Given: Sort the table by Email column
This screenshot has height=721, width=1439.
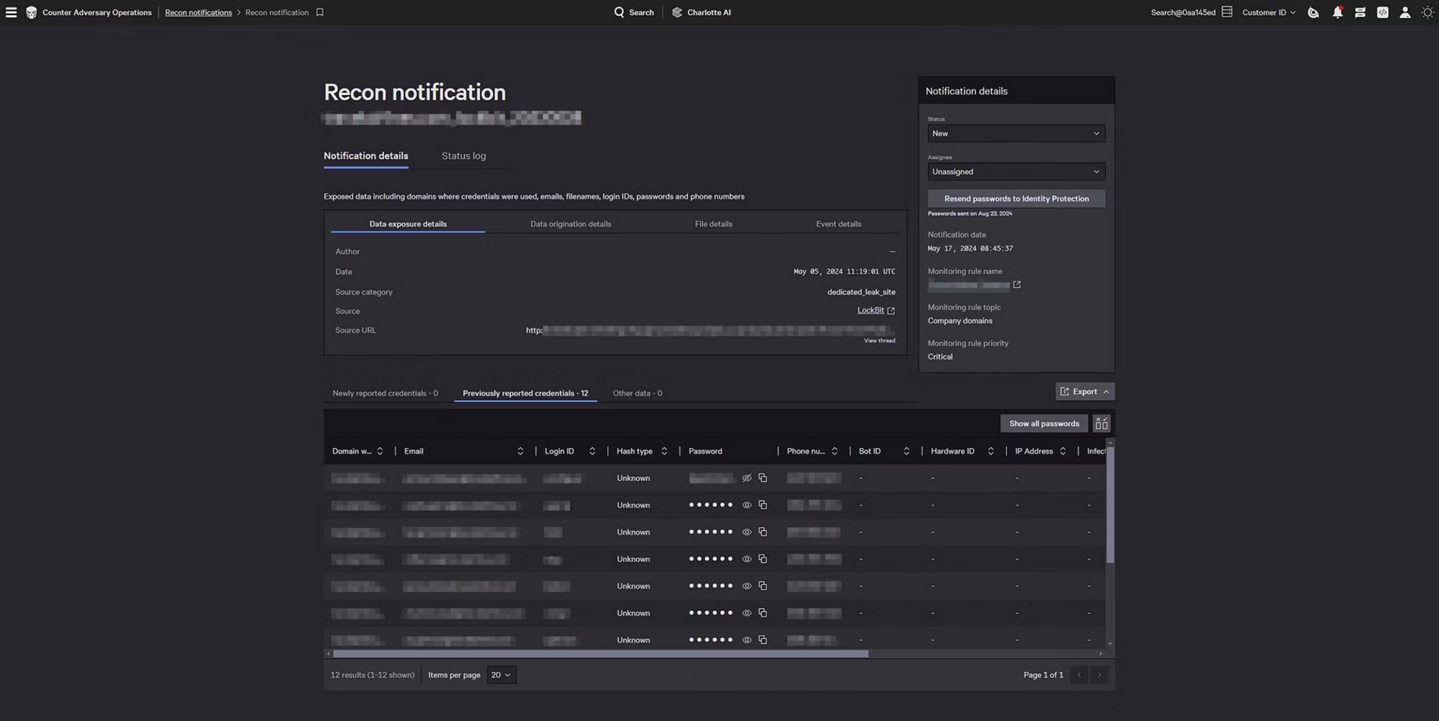Looking at the screenshot, I should (x=519, y=451).
